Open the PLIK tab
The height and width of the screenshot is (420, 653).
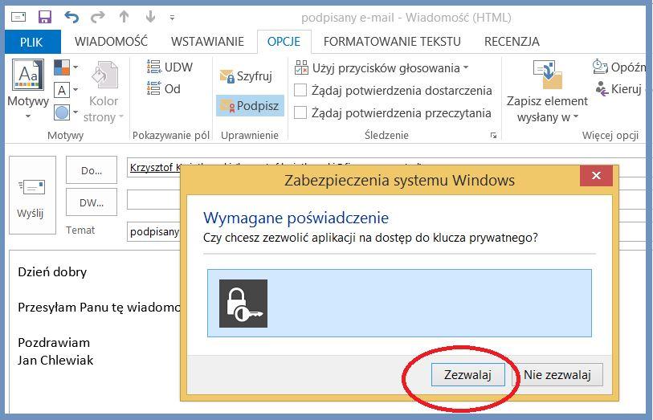click(x=31, y=42)
